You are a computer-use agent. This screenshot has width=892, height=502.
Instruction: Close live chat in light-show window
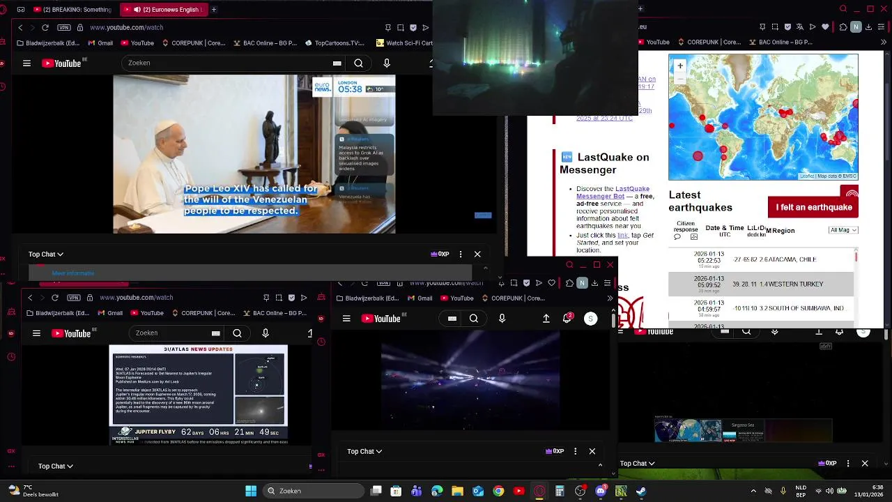(592, 452)
